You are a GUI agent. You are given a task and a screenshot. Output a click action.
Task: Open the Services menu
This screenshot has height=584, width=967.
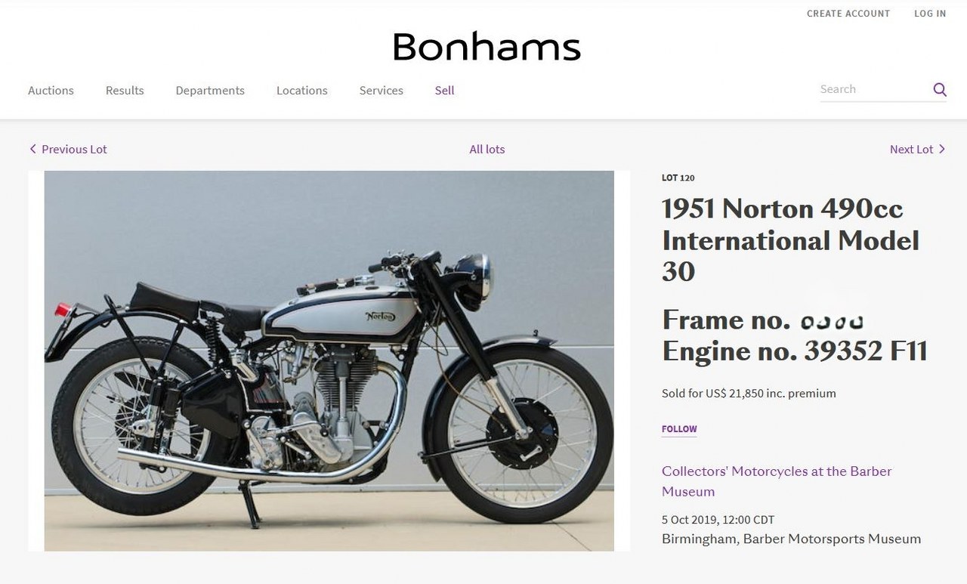click(x=381, y=91)
